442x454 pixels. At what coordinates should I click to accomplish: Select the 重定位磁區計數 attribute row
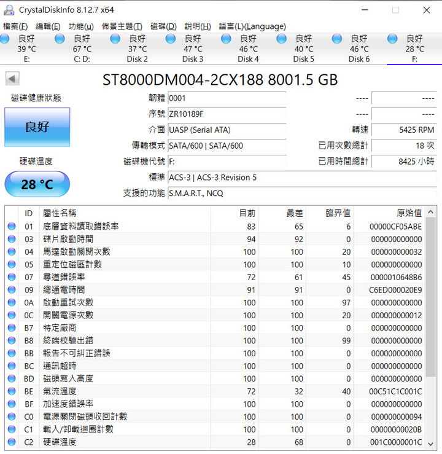click(215, 264)
